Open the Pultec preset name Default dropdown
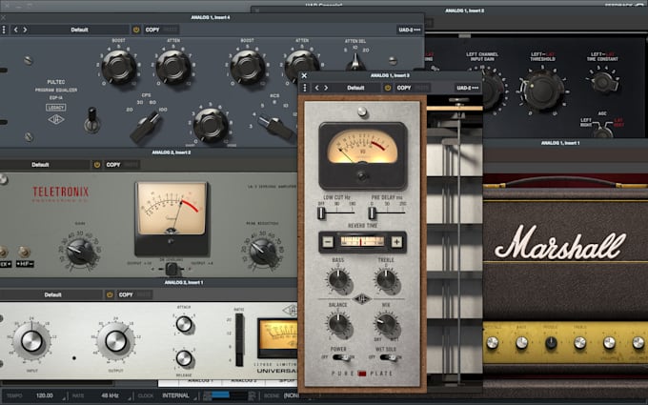 (x=79, y=30)
